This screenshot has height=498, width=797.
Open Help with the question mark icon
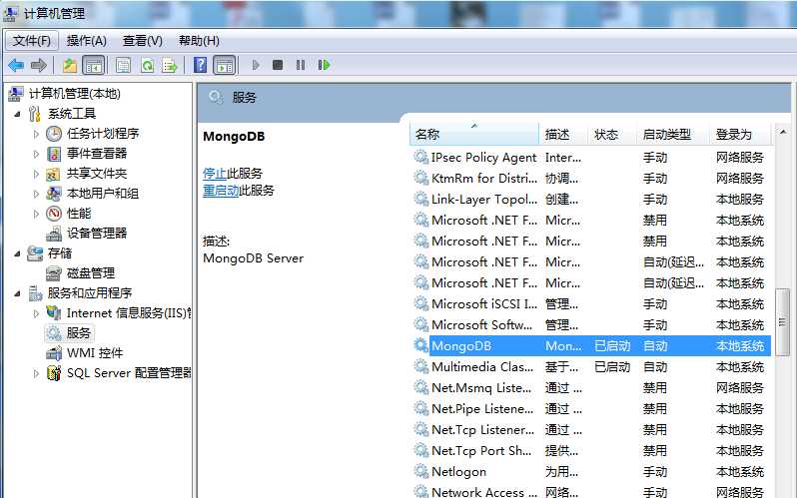tap(201, 65)
